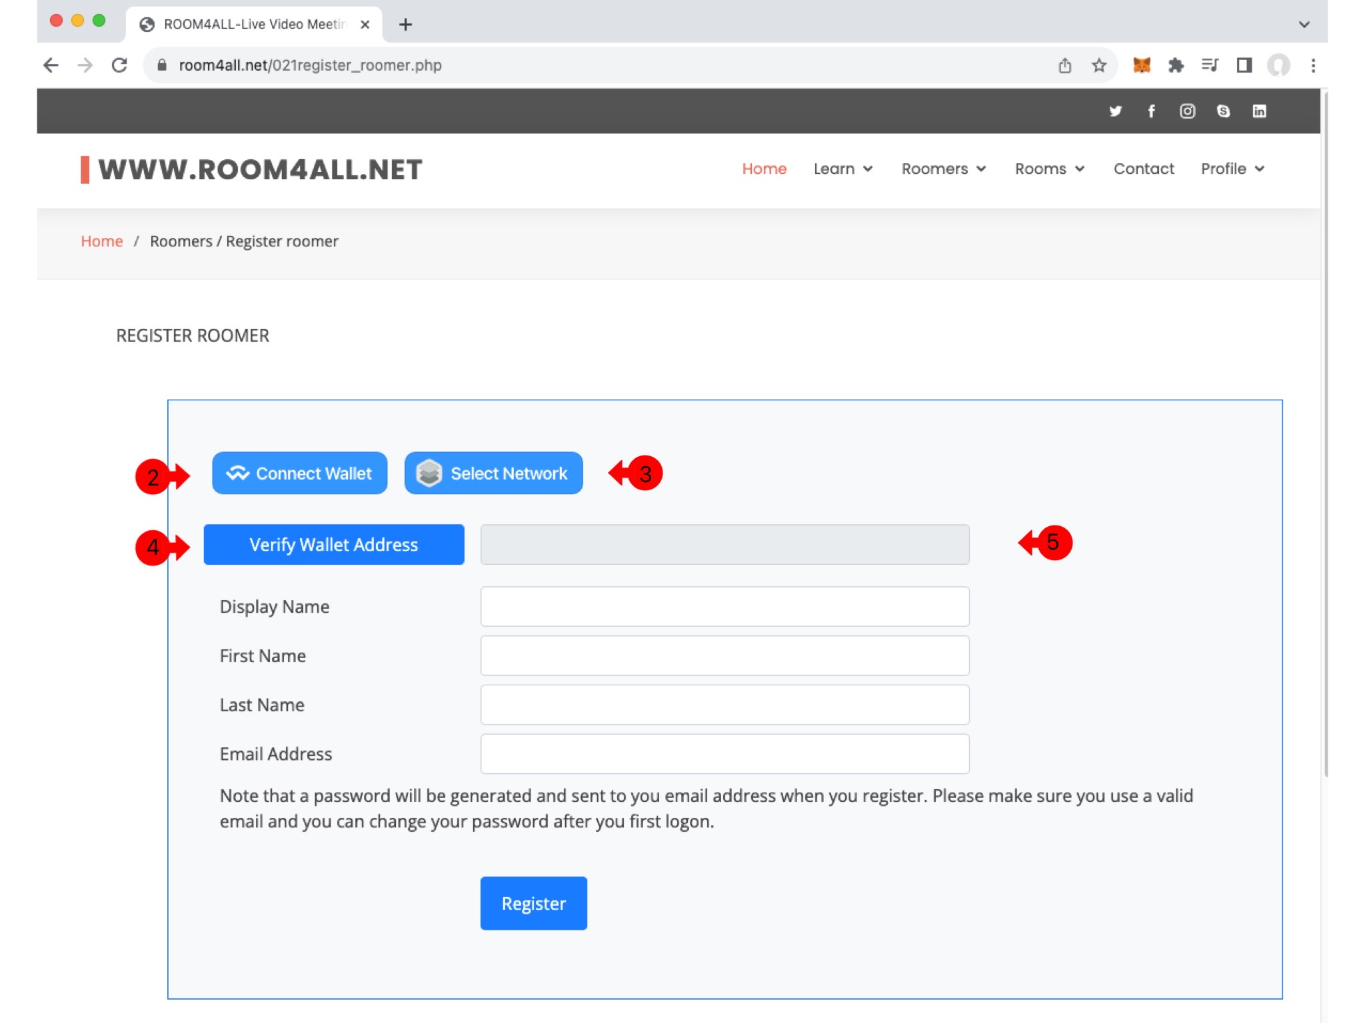Expand the Profile menu
The width and height of the screenshot is (1365, 1023).
1232,169
